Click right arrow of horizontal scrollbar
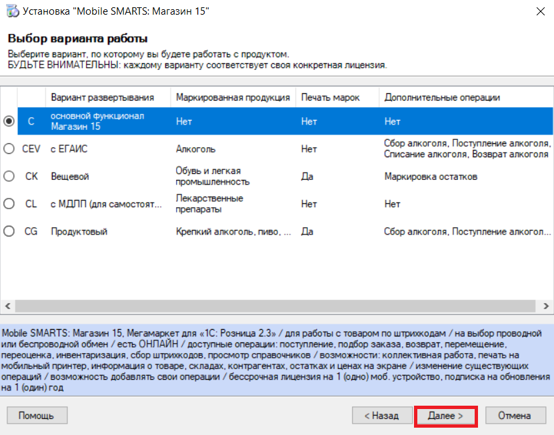This screenshot has height=435, width=554. 546,306
